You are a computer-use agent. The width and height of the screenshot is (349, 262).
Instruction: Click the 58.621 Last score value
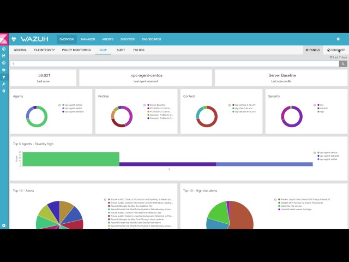pos(44,75)
